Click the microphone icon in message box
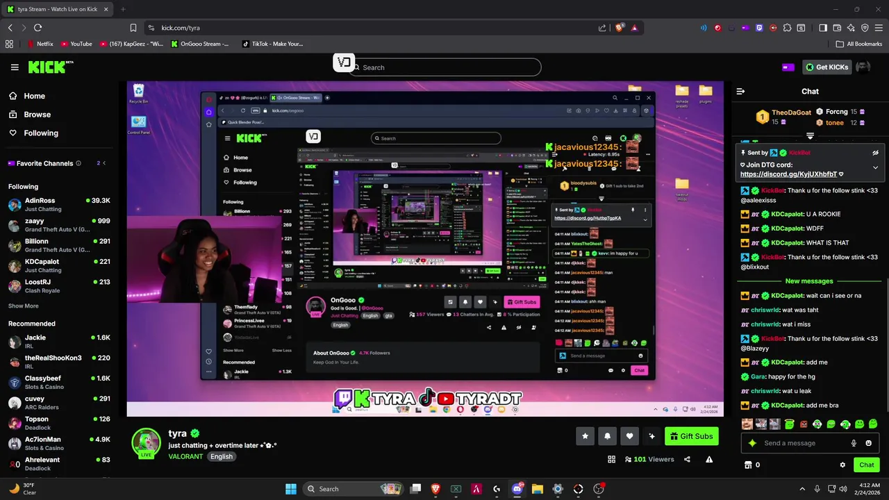889x500 pixels. click(854, 443)
